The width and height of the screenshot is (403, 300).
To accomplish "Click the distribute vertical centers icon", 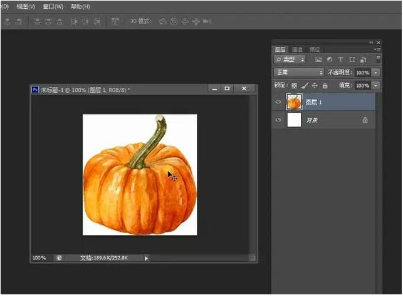I will point(48,21).
